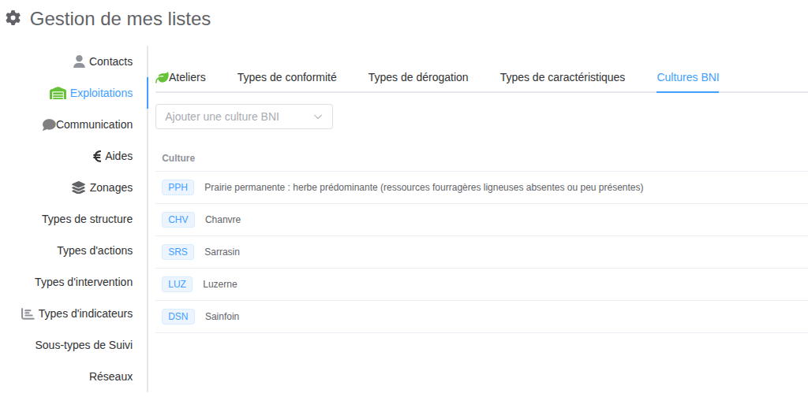Switch to the Types de conformité tab
The width and height of the screenshot is (808, 419).
pos(287,77)
